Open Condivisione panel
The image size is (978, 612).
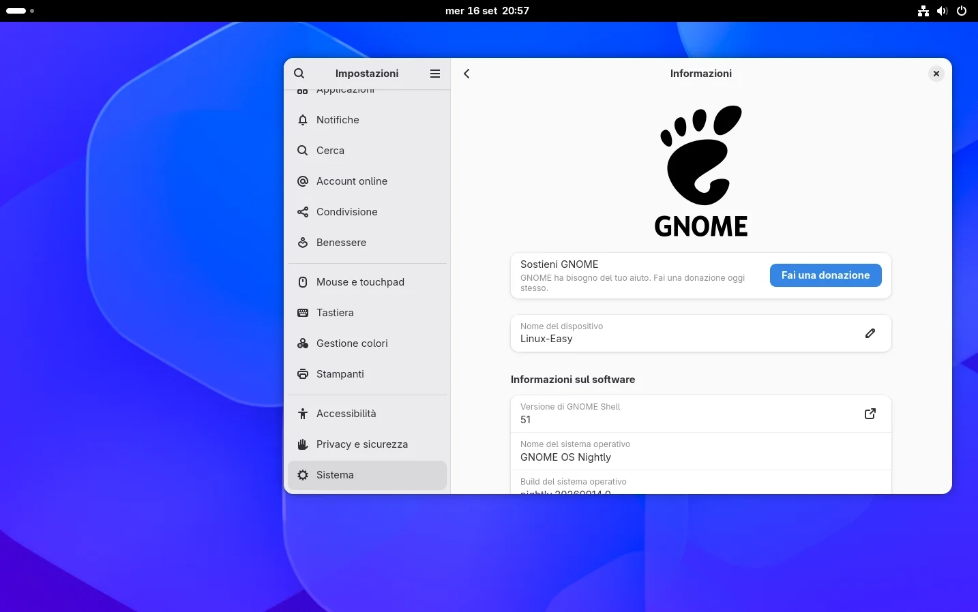coord(368,212)
